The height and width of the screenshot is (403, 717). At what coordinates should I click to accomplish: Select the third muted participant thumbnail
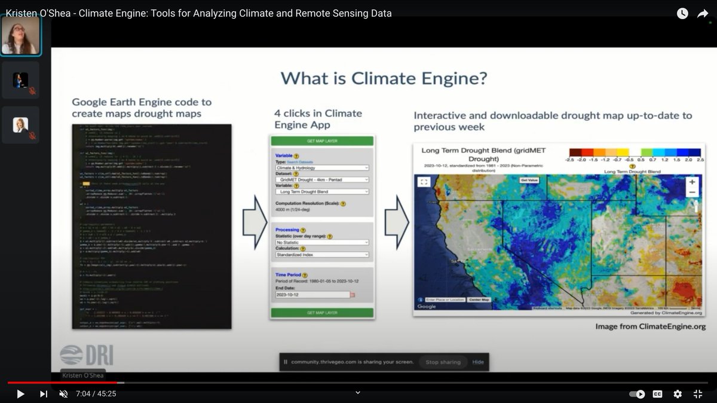tap(21, 125)
